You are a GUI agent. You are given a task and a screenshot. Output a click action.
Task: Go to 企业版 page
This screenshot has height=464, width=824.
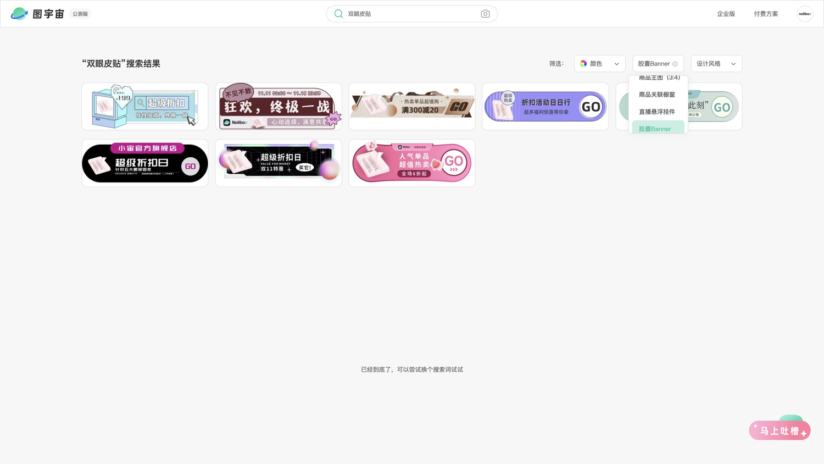coord(726,14)
